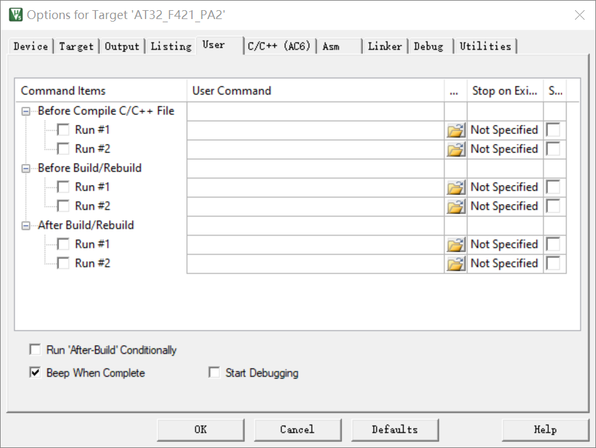Enable Run #2 under Before Compile C/C++ File
This screenshot has width=596, height=448.
63,149
